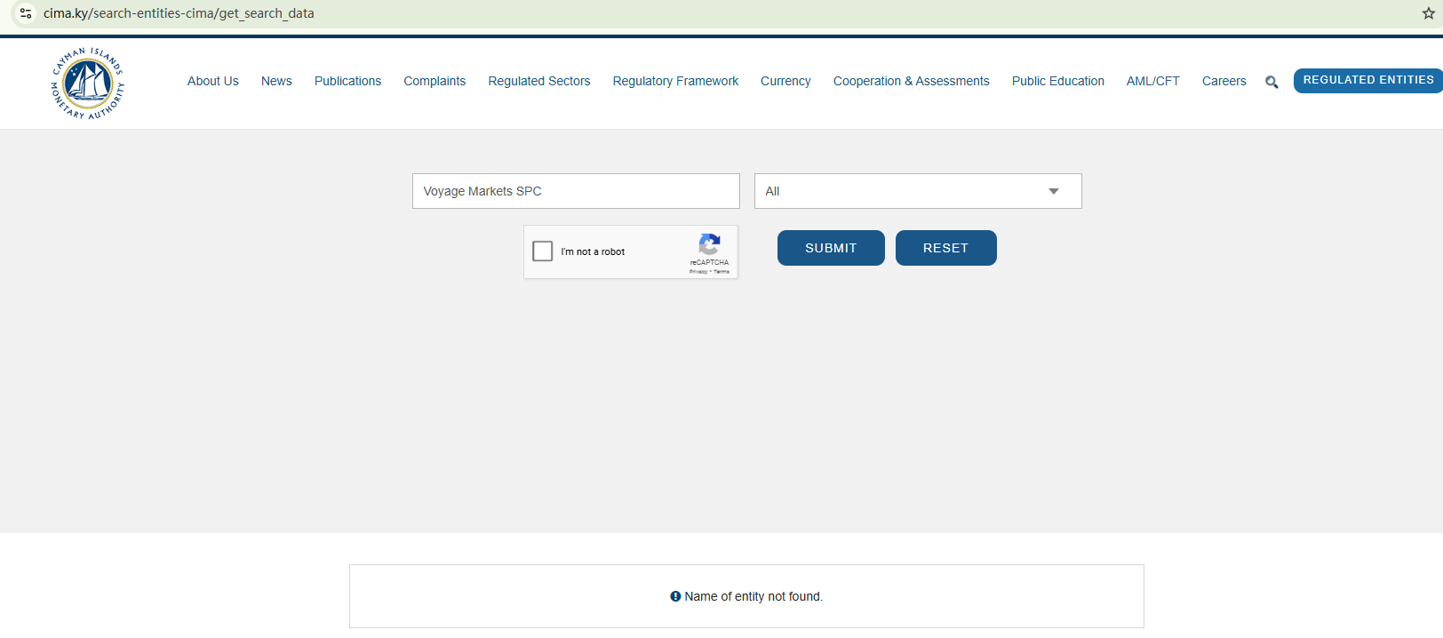Reset the search form
This screenshot has height=638, width=1443.
click(946, 248)
